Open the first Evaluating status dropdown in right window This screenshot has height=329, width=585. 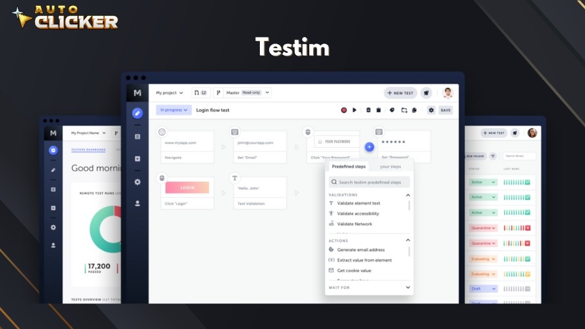click(483, 259)
